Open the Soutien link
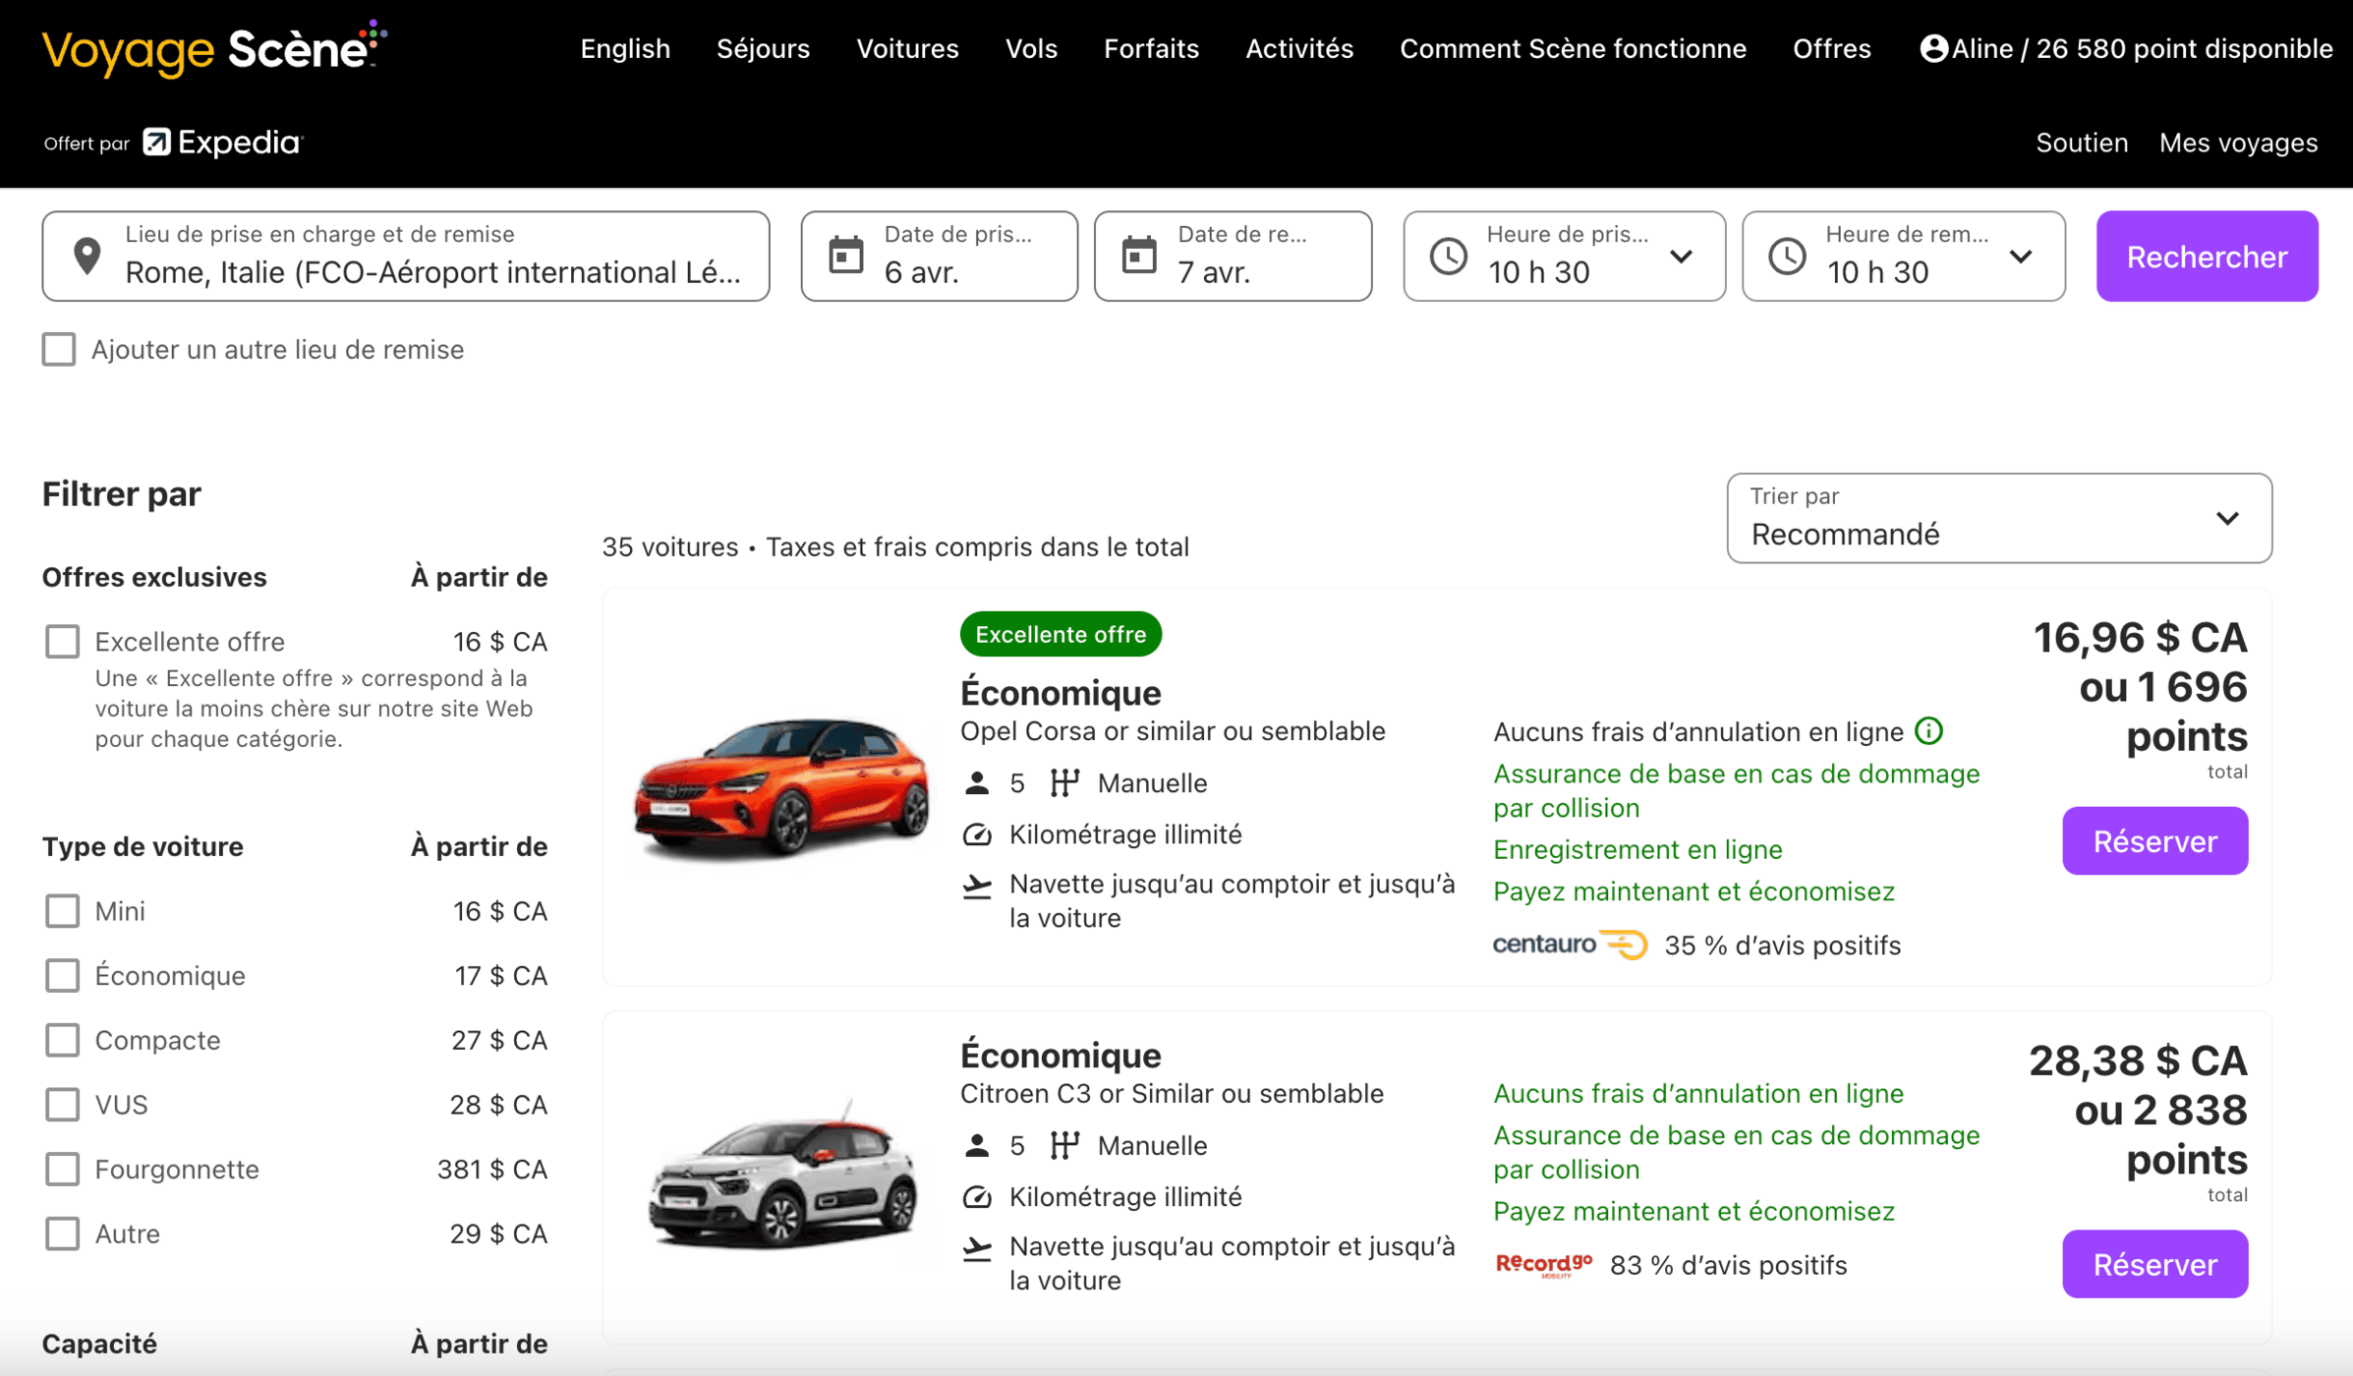2353x1376 pixels. tap(2082, 143)
